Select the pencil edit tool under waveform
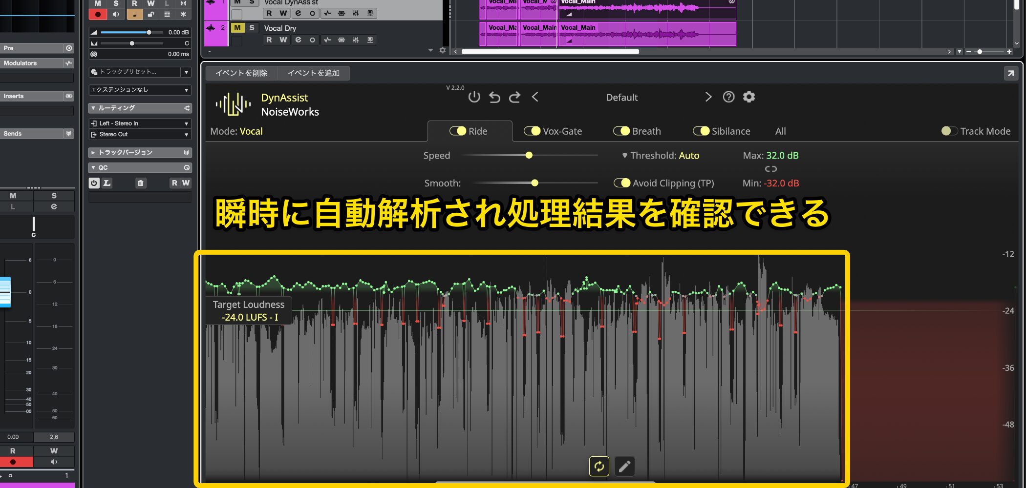 (624, 467)
